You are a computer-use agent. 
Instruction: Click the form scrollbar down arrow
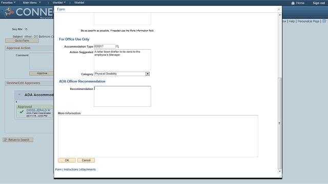280,171
